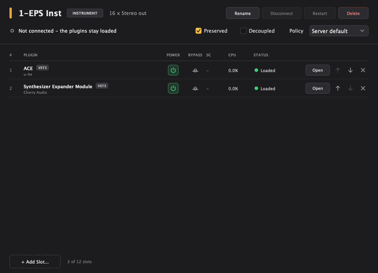Click the 16 x Stereo out label

click(128, 13)
